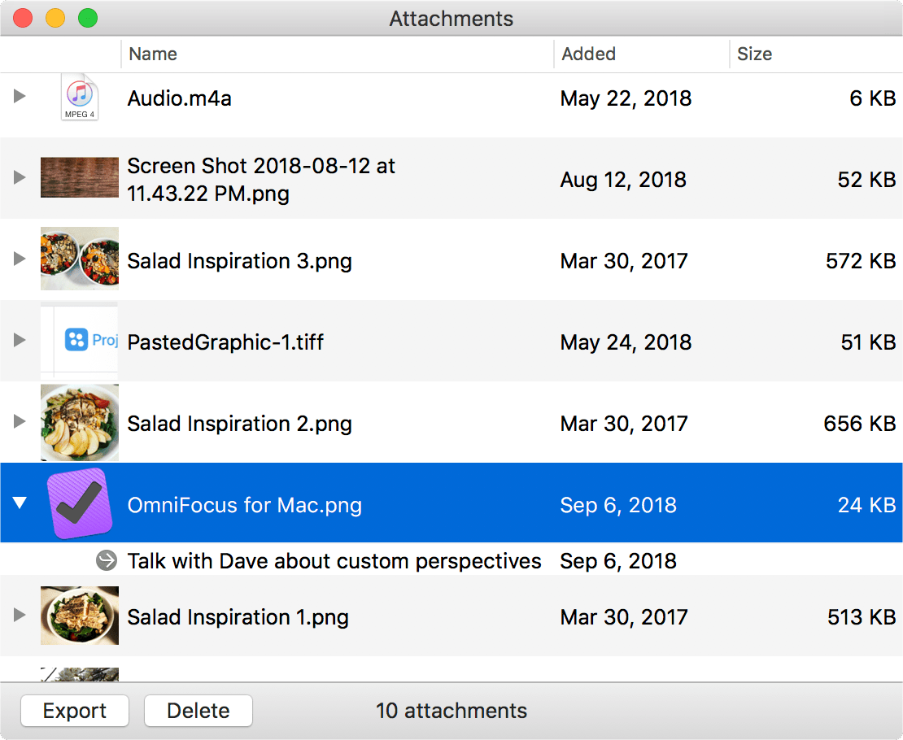The width and height of the screenshot is (903, 740).
Task: Select the wood texture screenshot thumbnail
Action: coord(80,177)
